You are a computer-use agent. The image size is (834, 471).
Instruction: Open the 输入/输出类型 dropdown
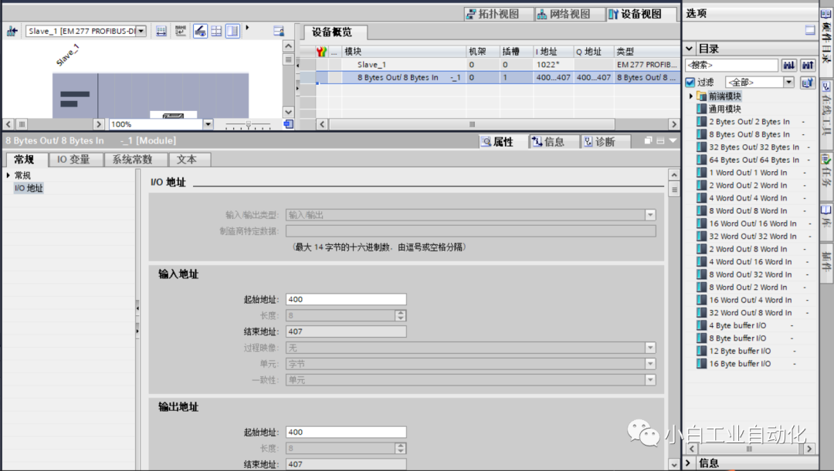pyautogui.click(x=650, y=215)
